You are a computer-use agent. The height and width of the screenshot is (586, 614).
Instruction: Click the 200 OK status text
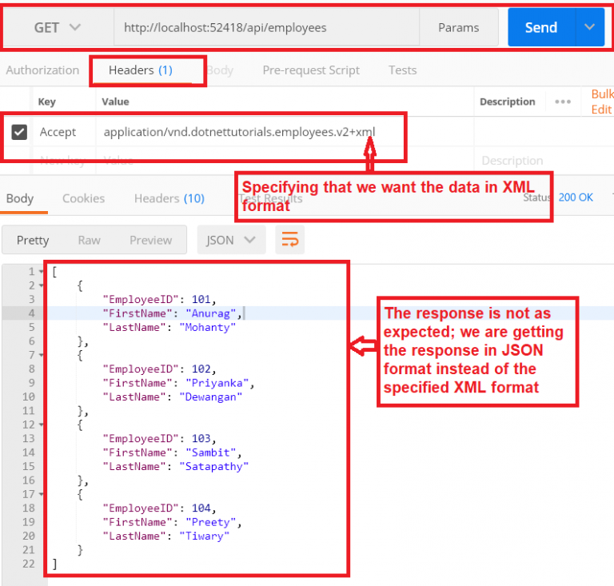576,197
